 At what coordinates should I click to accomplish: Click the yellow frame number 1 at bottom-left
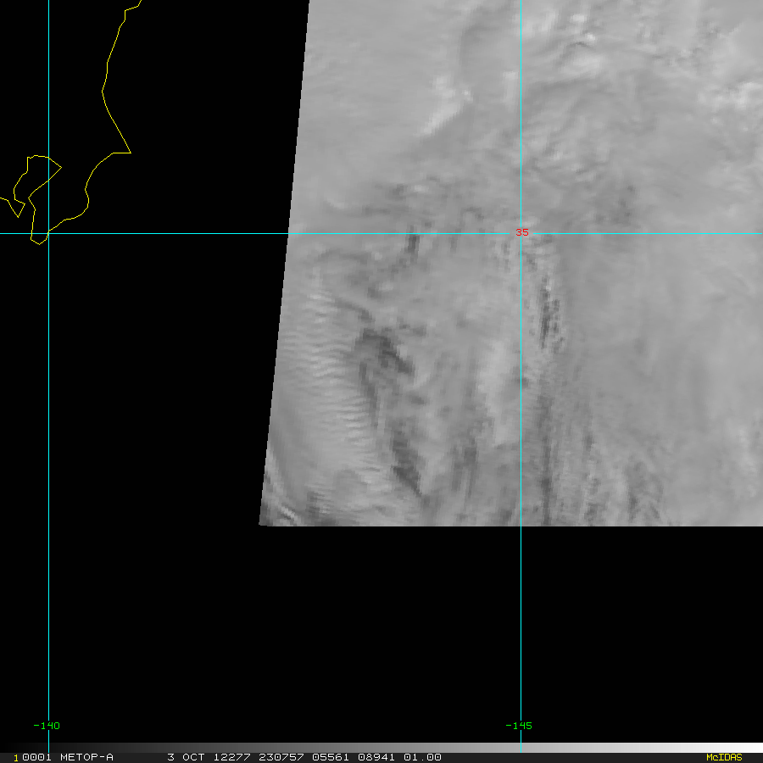[x=17, y=757]
